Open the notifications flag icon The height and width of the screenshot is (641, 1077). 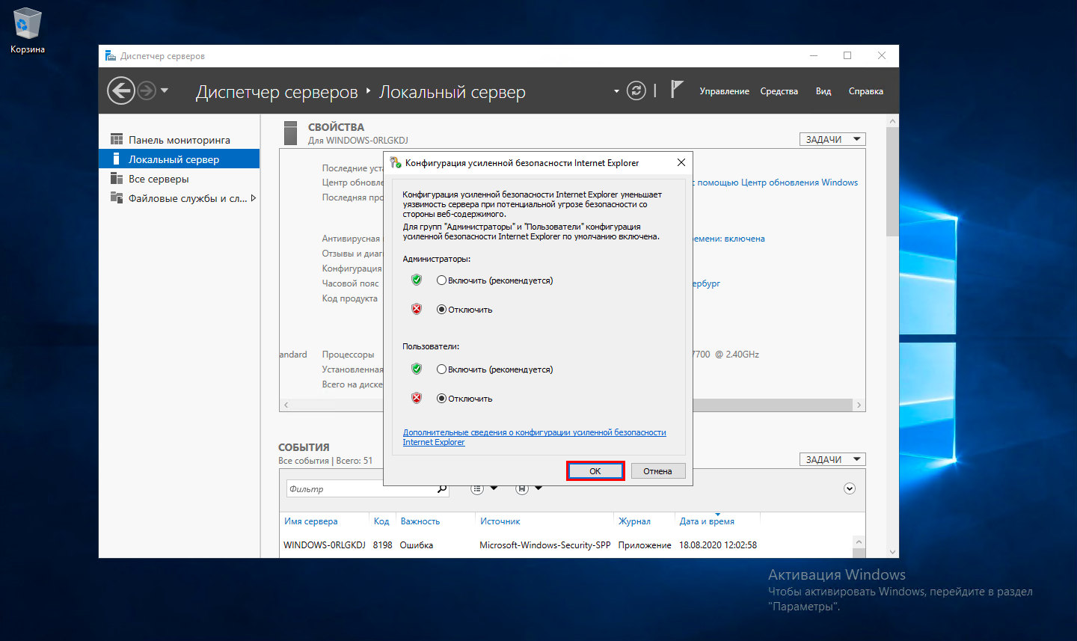[676, 89]
